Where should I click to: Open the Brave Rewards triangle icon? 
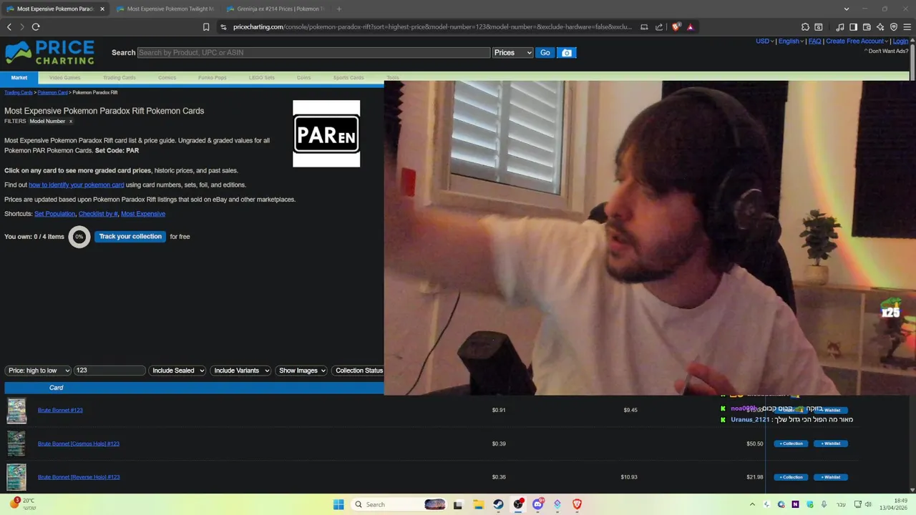(691, 27)
